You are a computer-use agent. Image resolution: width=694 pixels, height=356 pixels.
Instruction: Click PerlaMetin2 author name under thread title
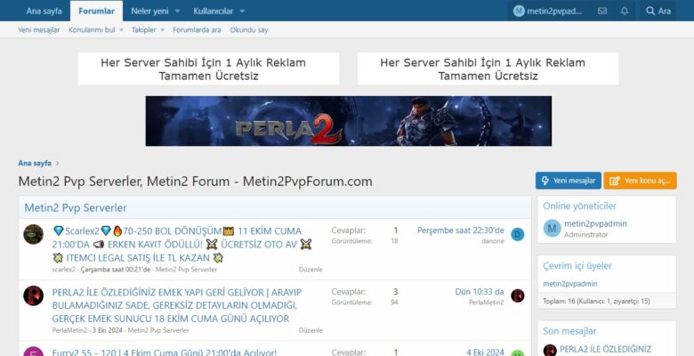pyautogui.click(x=69, y=330)
